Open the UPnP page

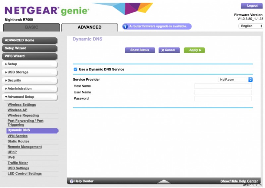pos(12,152)
